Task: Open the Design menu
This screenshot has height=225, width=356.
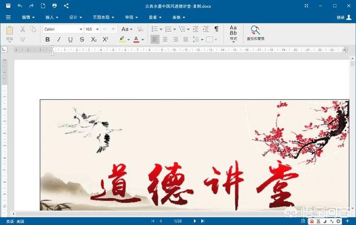Action: pos(76,17)
